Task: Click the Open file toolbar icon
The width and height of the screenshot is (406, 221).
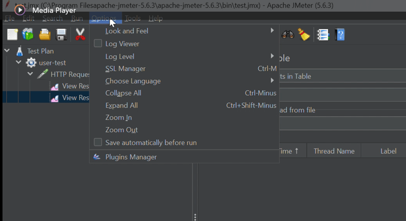Action: (x=45, y=34)
